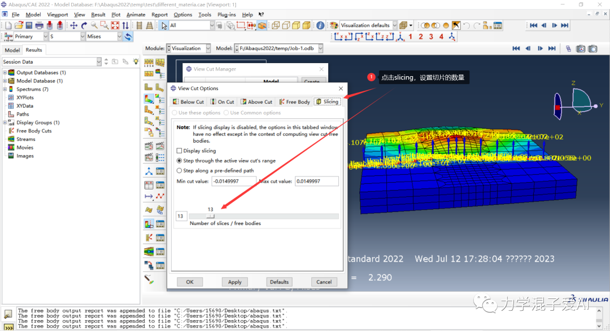The height and width of the screenshot is (331, 610).
Task: Apply saved custom view 1
Action: [411, 37]
